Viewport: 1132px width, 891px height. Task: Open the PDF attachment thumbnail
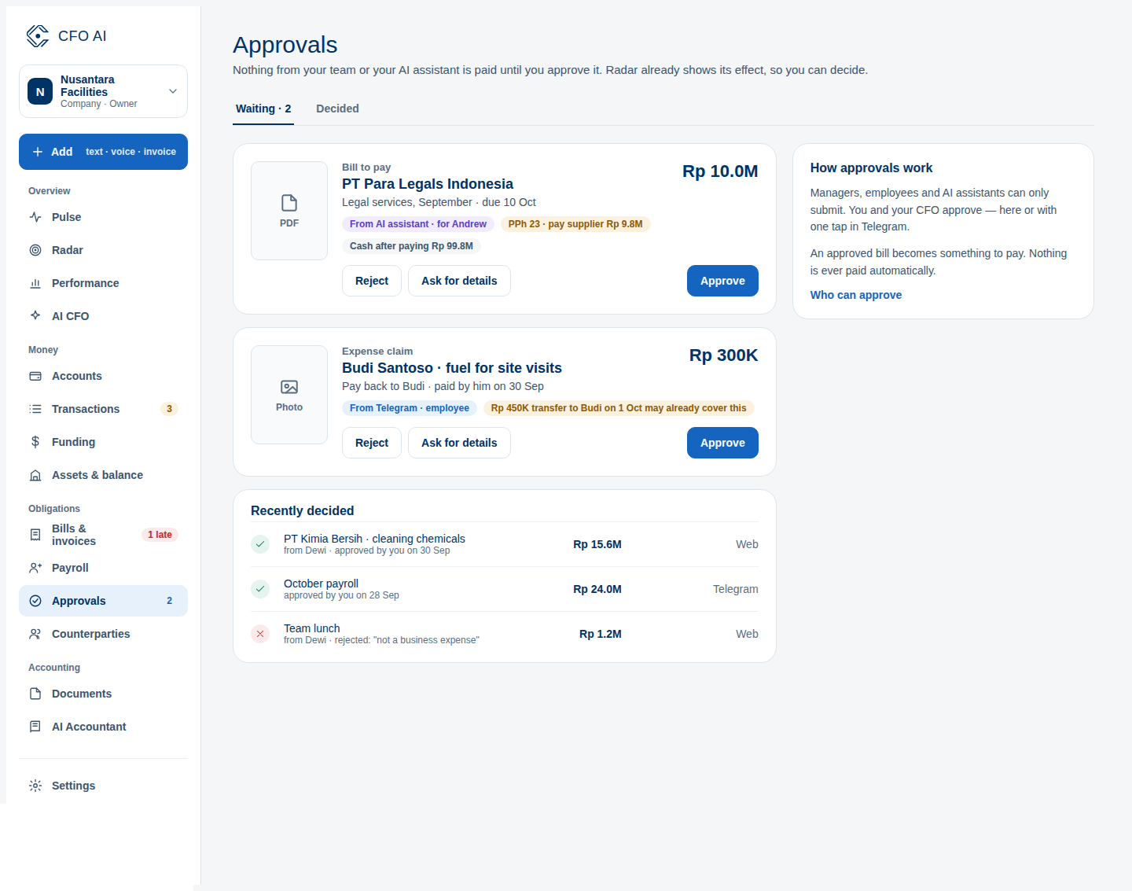tap(289, 211)
